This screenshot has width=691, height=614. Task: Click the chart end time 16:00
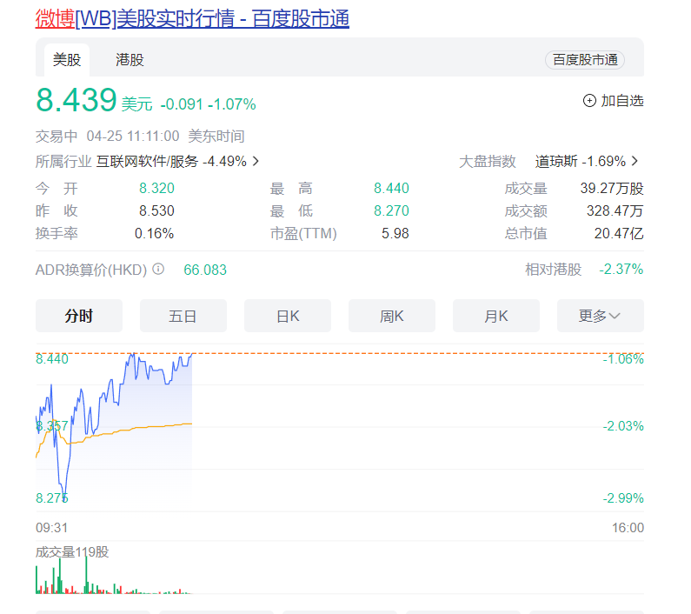tap(628, 528)
